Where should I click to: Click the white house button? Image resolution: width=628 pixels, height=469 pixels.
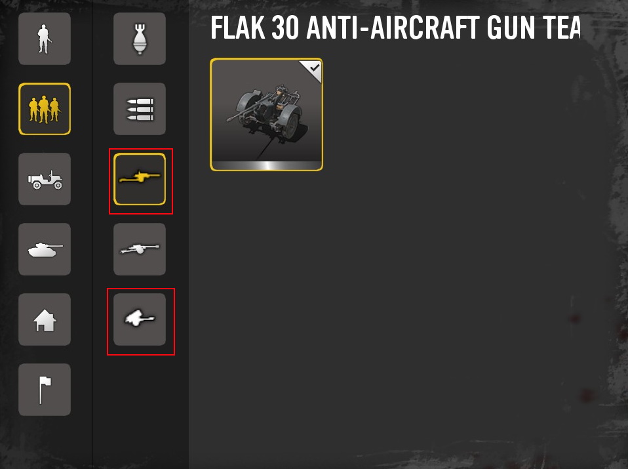(x=45, y=319)
